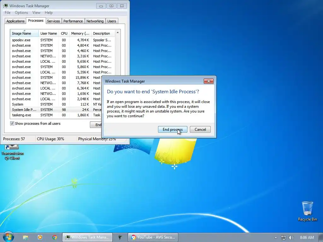This screenshot has height=242, width=323.
Task: Open the File menu in Task Manager
Action: 8,13
